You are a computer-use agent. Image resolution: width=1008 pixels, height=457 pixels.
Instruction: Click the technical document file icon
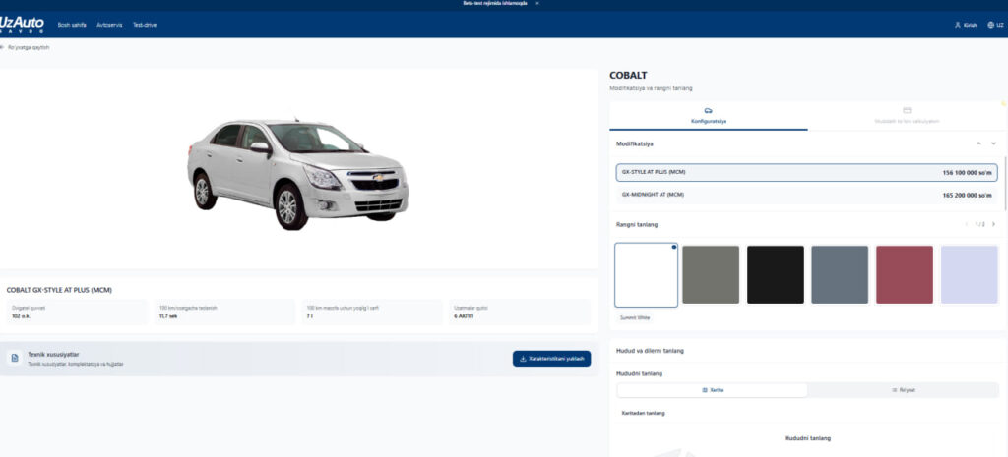point(14,358)
